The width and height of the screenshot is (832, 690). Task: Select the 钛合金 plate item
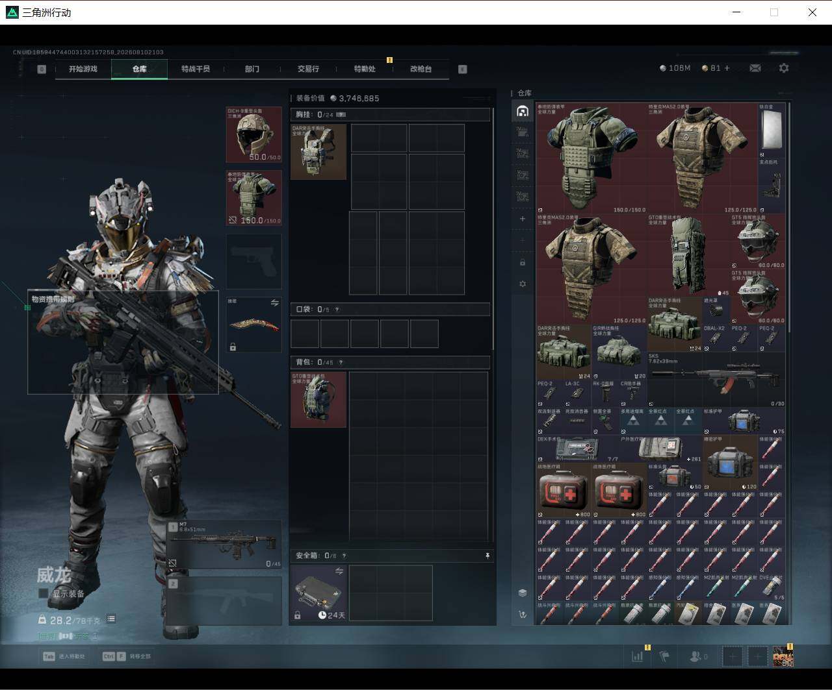772,130
